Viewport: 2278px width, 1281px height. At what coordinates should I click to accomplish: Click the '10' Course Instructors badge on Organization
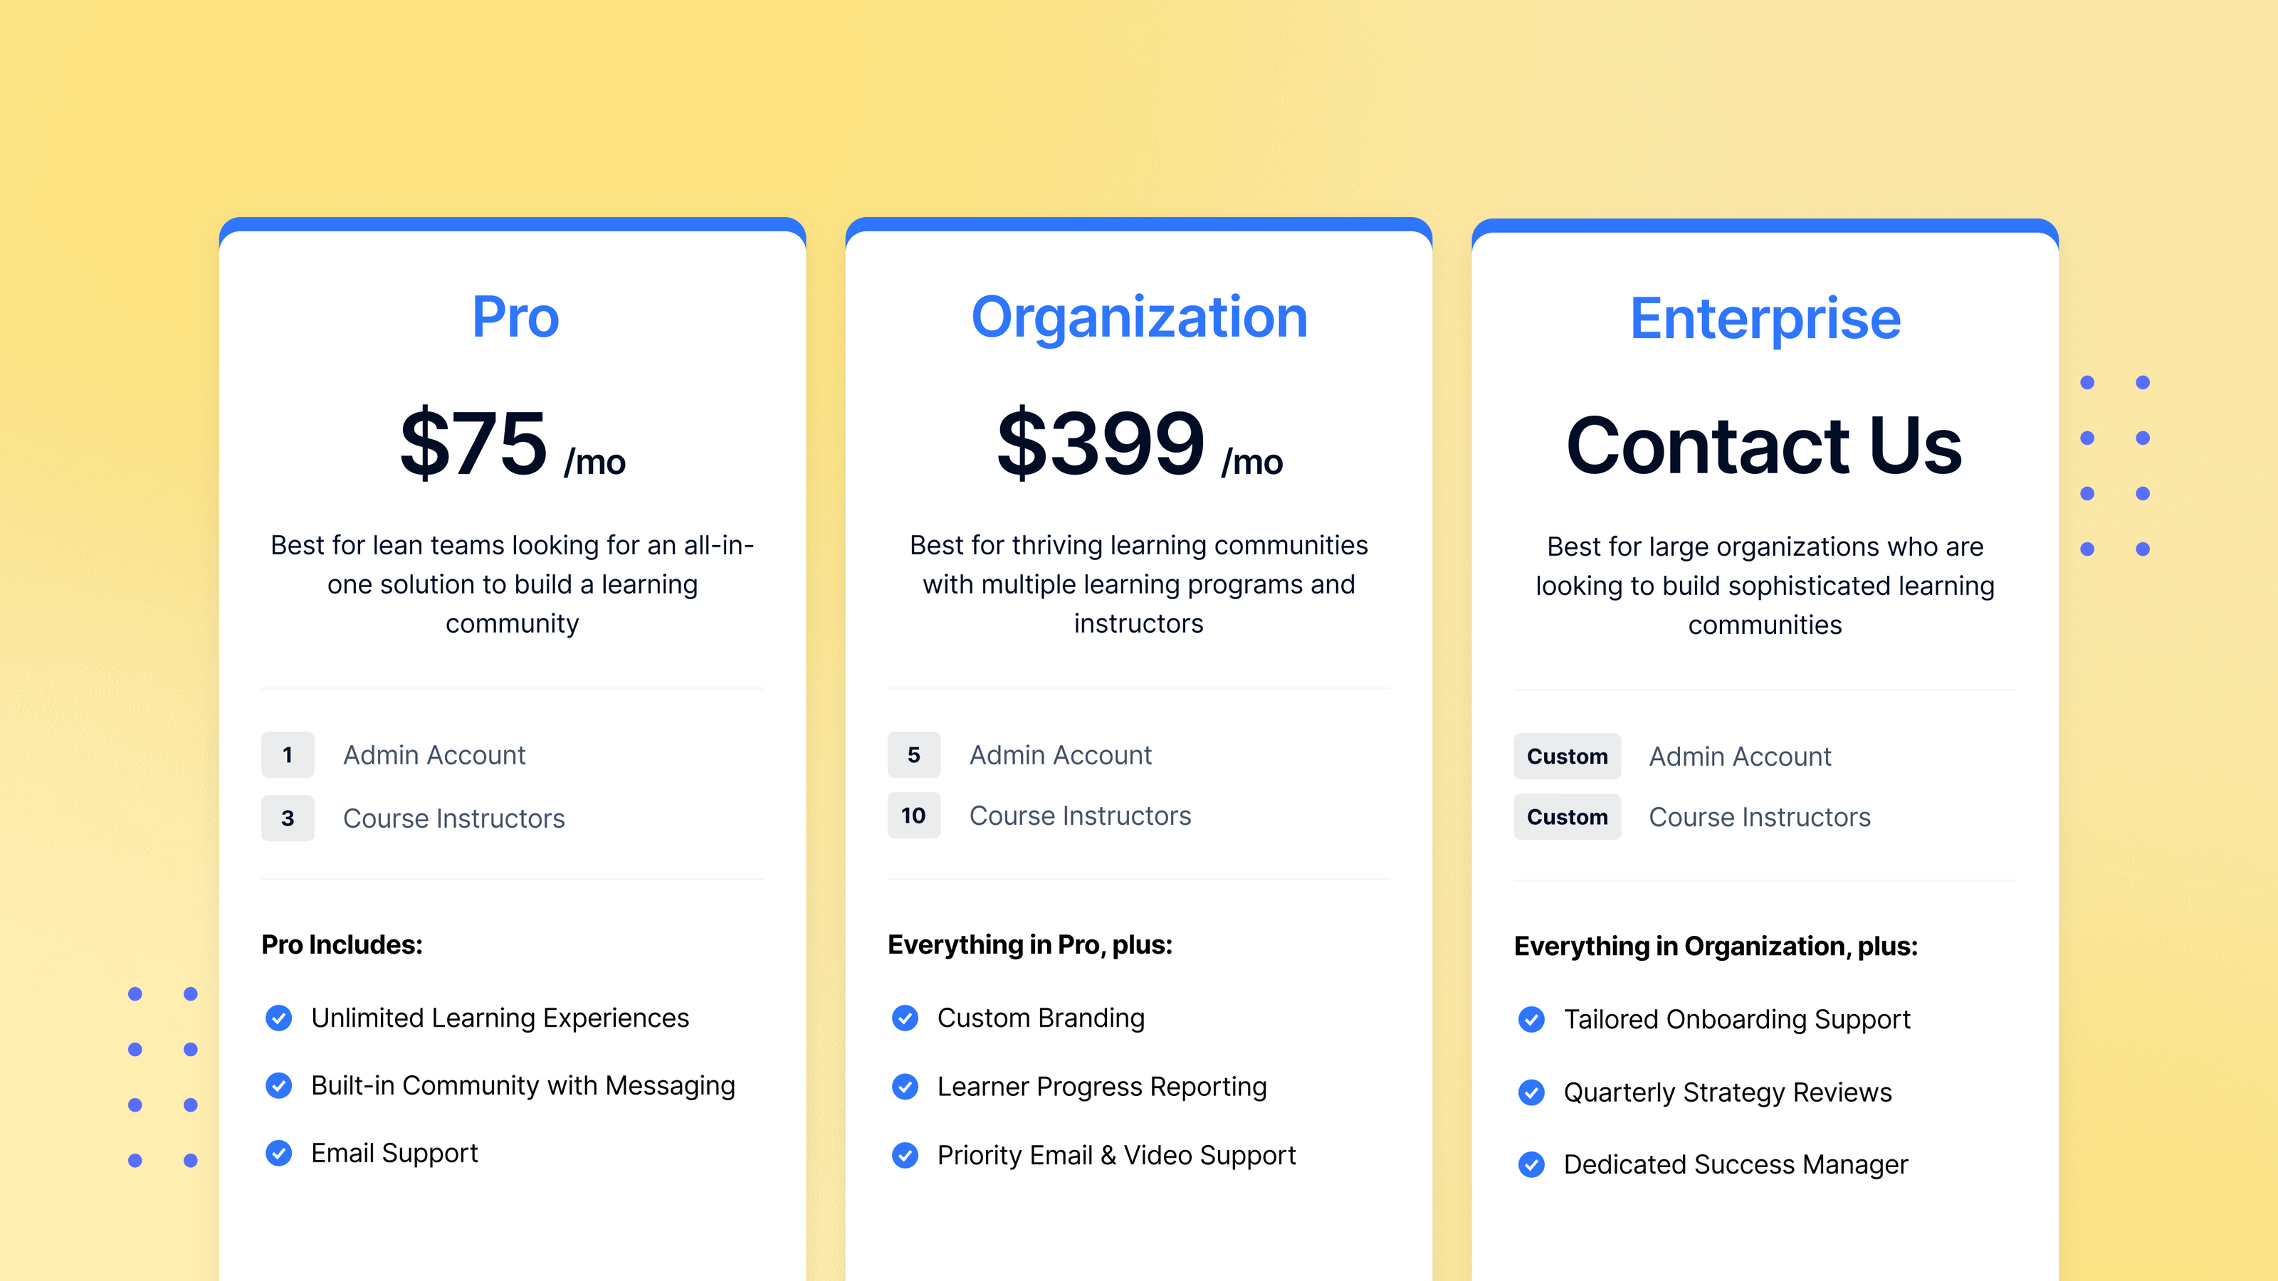point(913,816)
